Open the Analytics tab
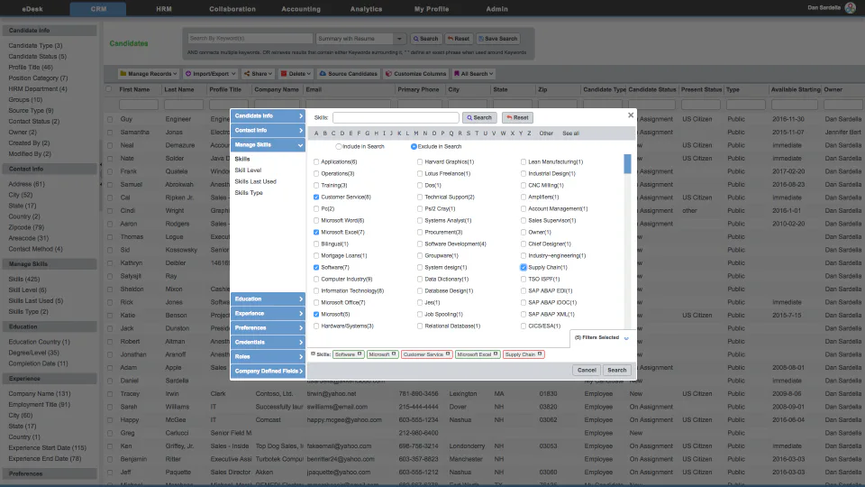Screen dimensions: 865x487 pos(366,9)
